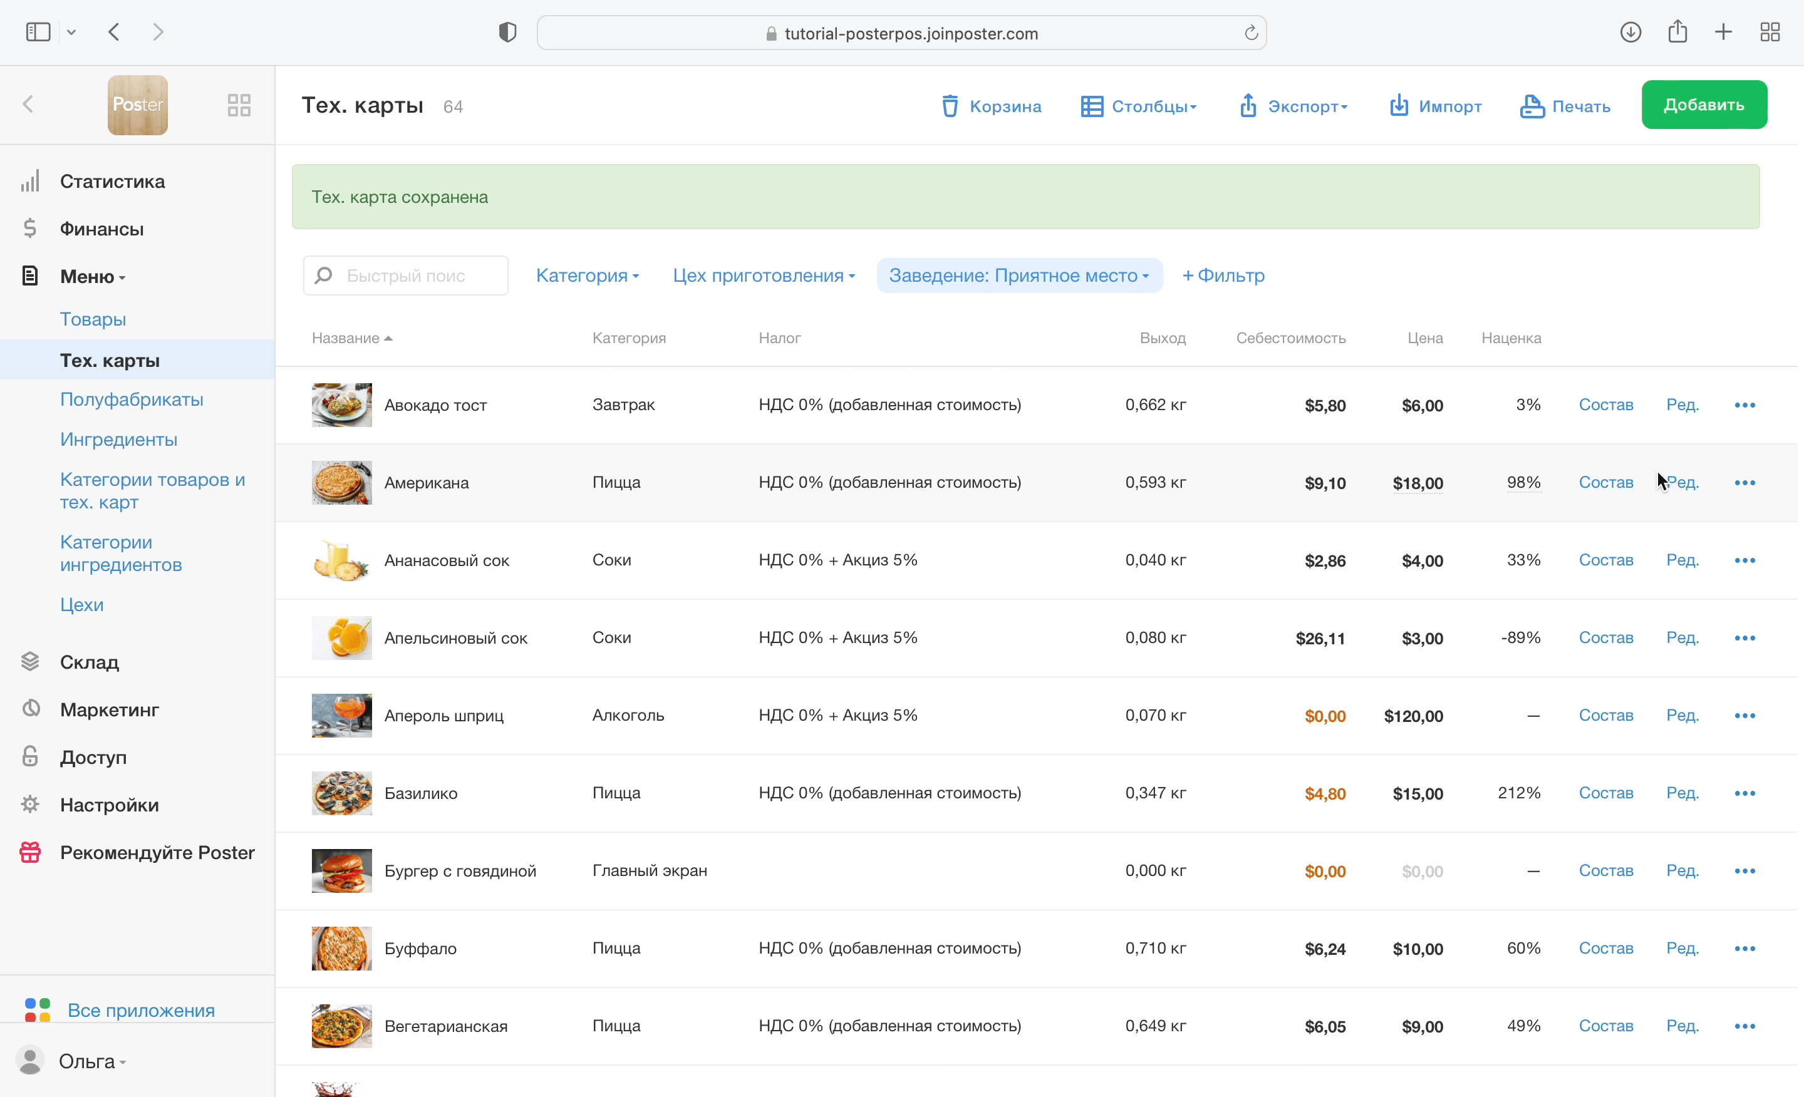1804x1097 pixels.
Task: Click the Печать printer icon
Action: 1531,106
